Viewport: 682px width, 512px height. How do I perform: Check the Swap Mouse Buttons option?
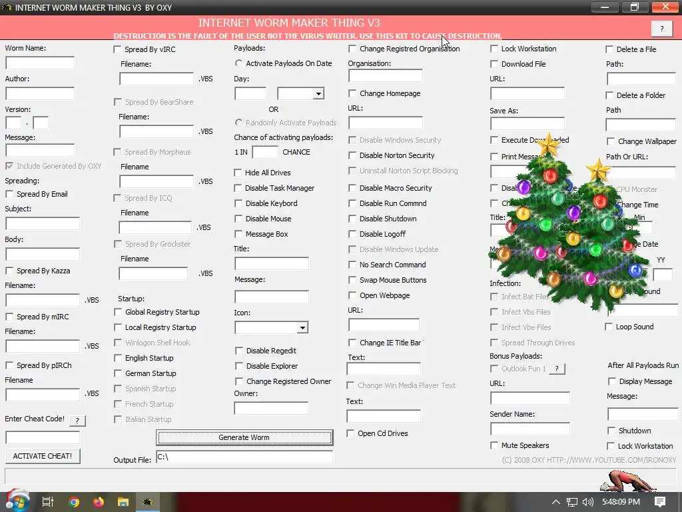tap(352, 280)
